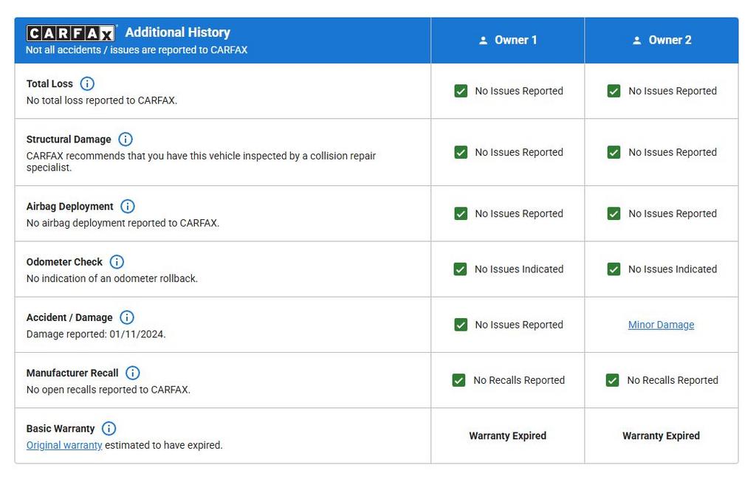Click the Airbag Deployment info icon
756x479 pixels.
128,206
